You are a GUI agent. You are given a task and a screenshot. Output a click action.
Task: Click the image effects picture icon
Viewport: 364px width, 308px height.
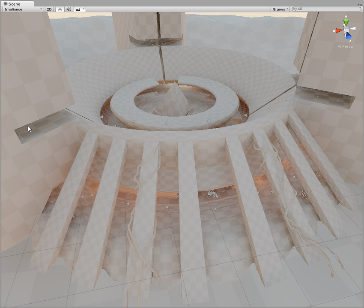(x=78, y=9)
